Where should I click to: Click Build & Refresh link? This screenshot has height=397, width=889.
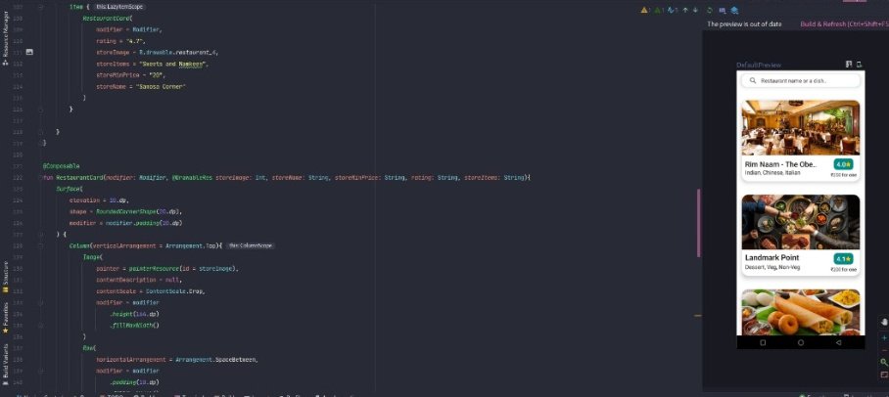844,24
